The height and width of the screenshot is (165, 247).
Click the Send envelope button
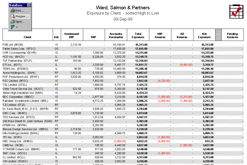click(x=17, y=22)
